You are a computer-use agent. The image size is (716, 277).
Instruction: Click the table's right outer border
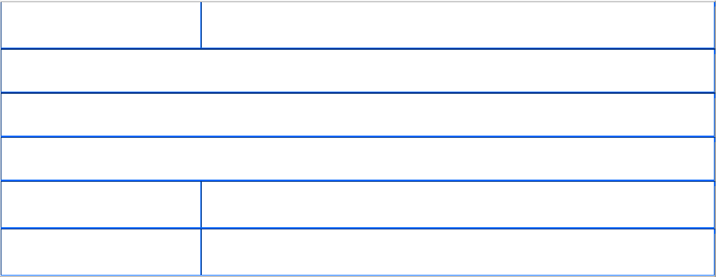click(x=715, y=138)
